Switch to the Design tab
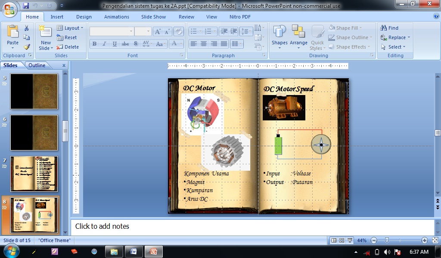This screenshot has width=441, height=258. click(x=84, y=17)
